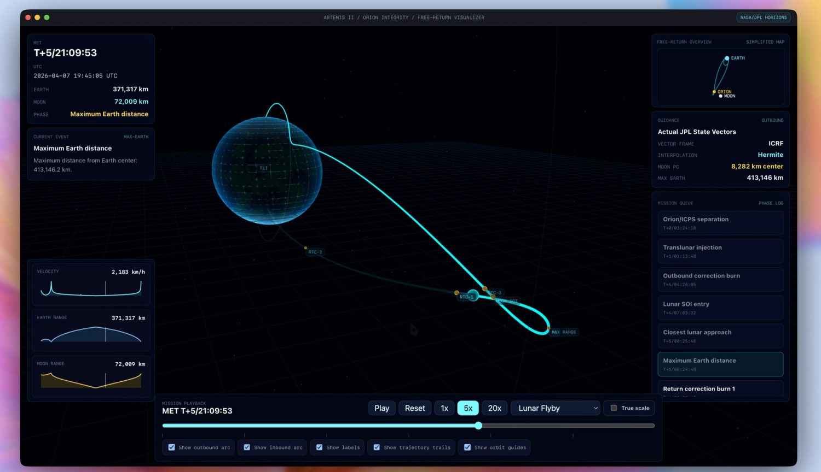Click the phase value Maximum Earth distance
This screenshot has height=472, width=821.
pos(109,114)
